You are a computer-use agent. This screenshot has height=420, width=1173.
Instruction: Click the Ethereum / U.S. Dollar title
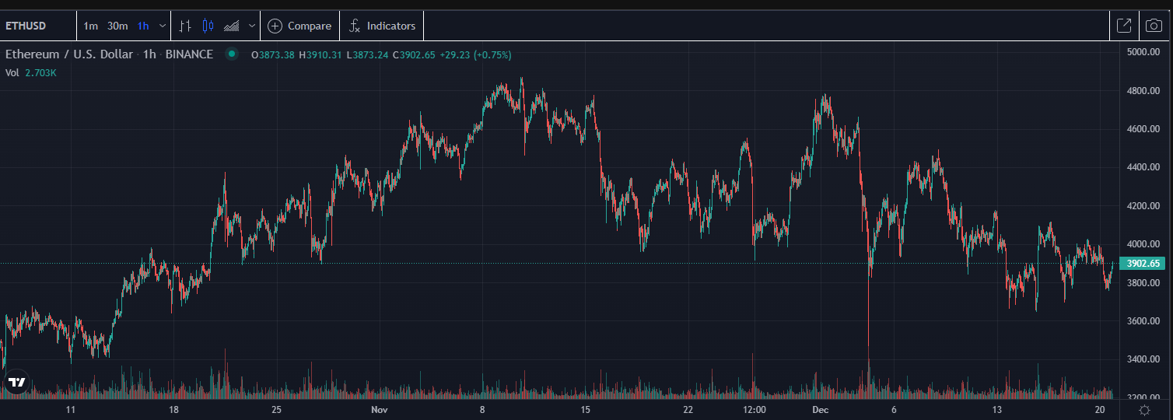(70, 54)
